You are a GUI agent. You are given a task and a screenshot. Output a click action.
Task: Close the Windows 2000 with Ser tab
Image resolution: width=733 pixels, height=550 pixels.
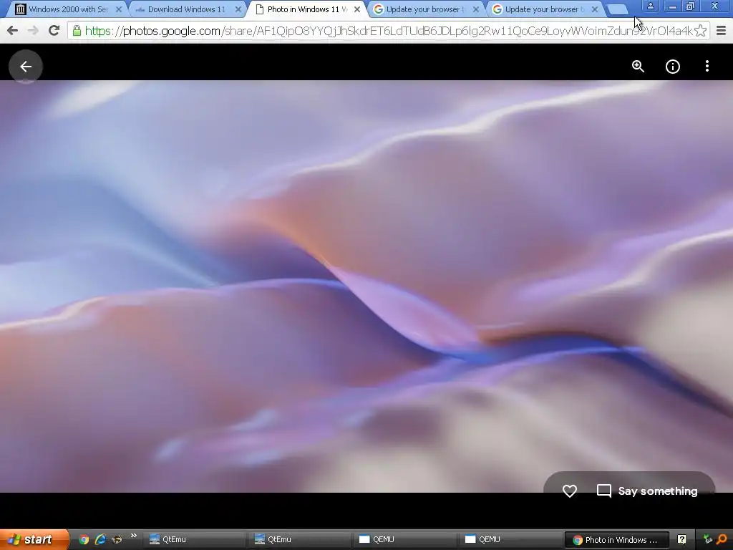coord(119,9)
